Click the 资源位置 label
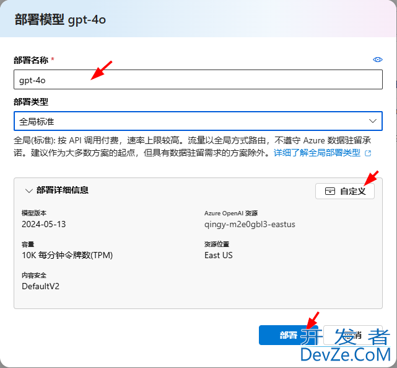Image resolution: width=397 pixels, height=368 pixels. click(217, 244)
